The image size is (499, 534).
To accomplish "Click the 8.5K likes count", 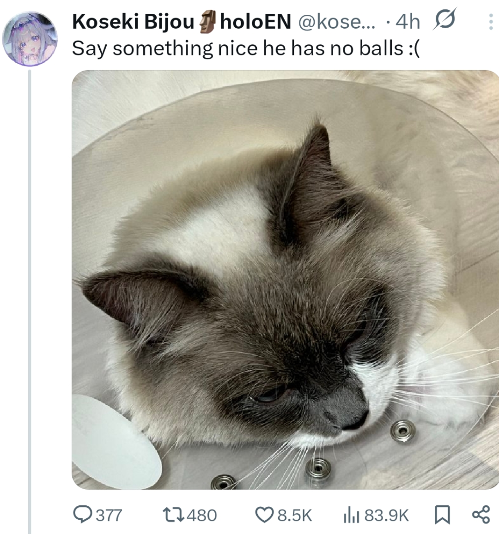I will [x=295, y=515].
